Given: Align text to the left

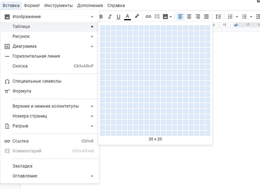Looking at the screenshot, I should [x=180, y=16].
